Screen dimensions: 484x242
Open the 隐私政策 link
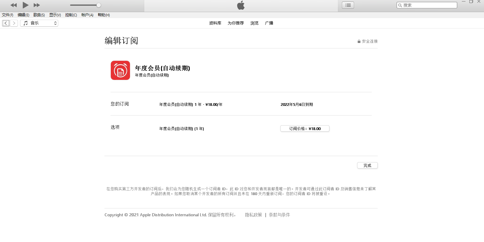(253, 215)
